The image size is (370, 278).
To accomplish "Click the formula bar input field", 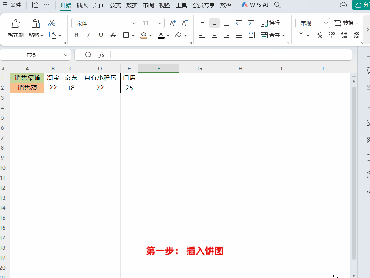I will click(x=231, y=55).
